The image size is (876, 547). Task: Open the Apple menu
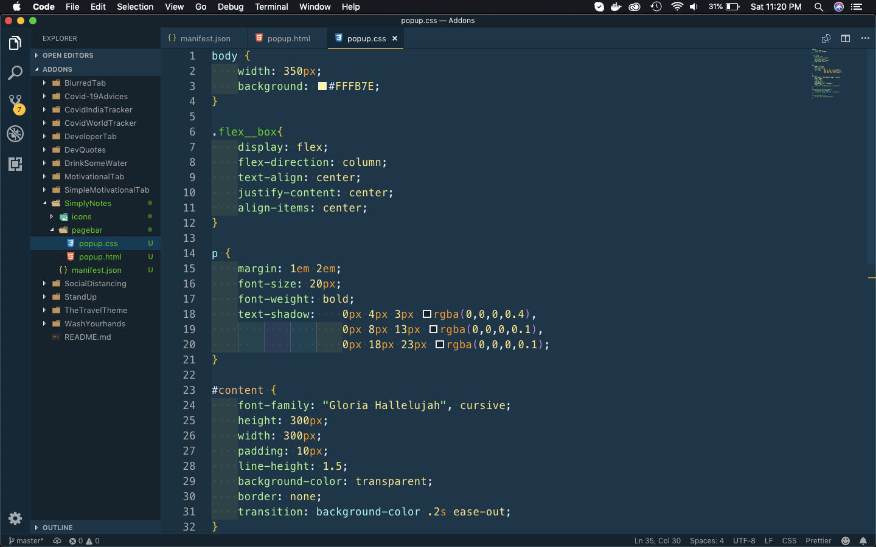16,7
